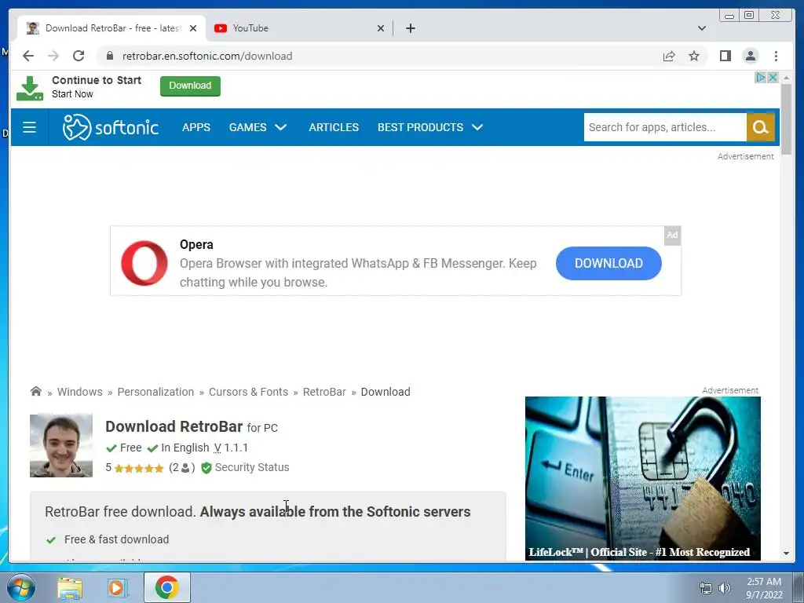
Task: Click the scrollbar down arrow
Action: pos(786,554)
